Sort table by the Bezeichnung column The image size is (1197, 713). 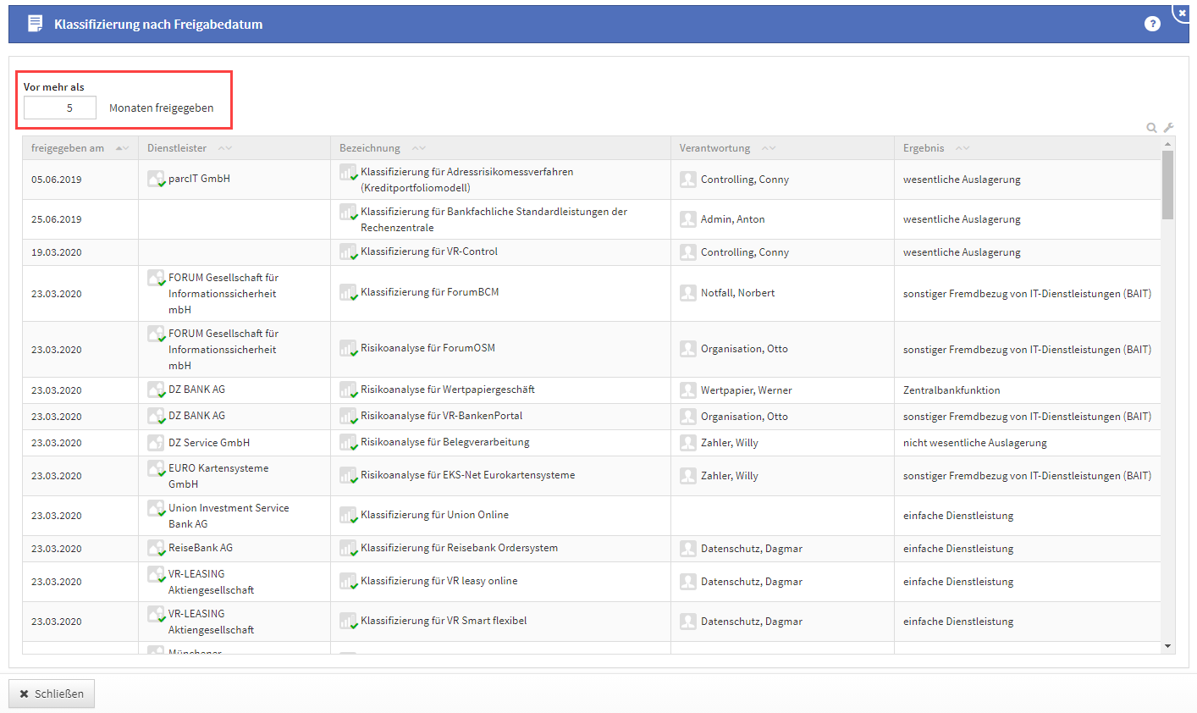coord(370,148)
